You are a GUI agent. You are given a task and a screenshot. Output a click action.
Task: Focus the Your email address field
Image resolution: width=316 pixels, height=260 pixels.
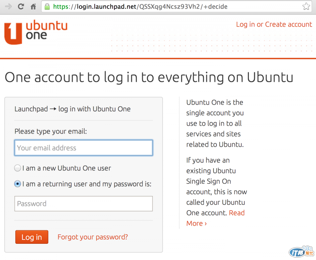click(84, 148)
